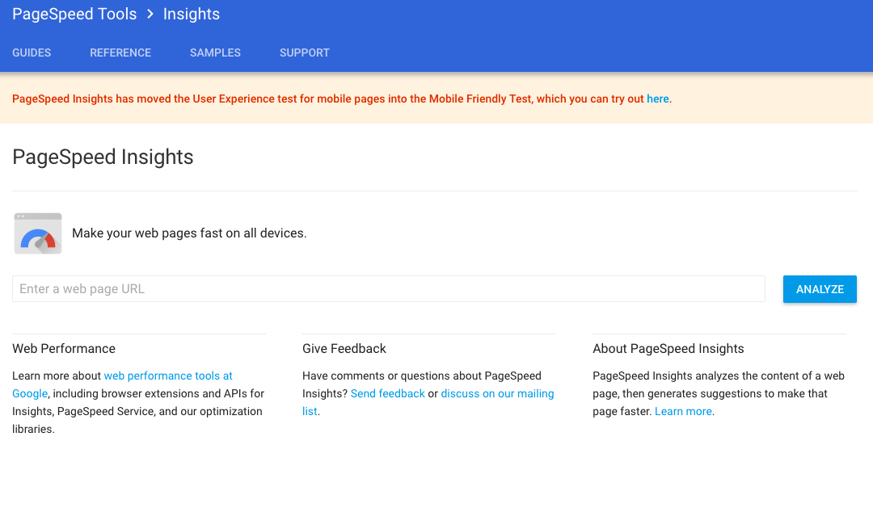This screenshot has width=873, height=529.
Task: Switch to the Reference tab
Action: (x=120, y=52)
